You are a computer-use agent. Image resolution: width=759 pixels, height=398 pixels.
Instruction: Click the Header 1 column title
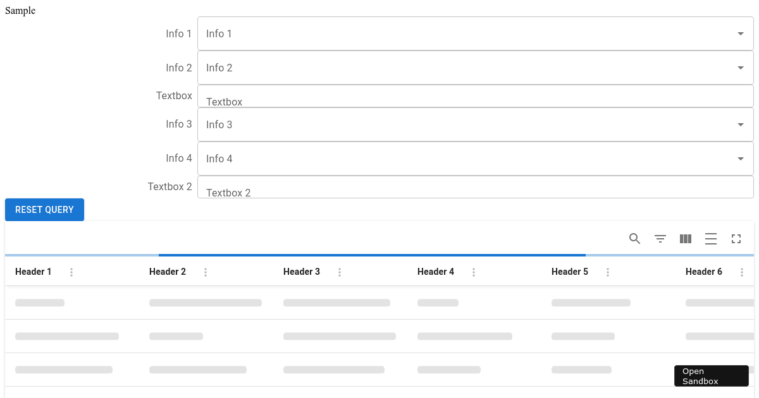[34, 272]
